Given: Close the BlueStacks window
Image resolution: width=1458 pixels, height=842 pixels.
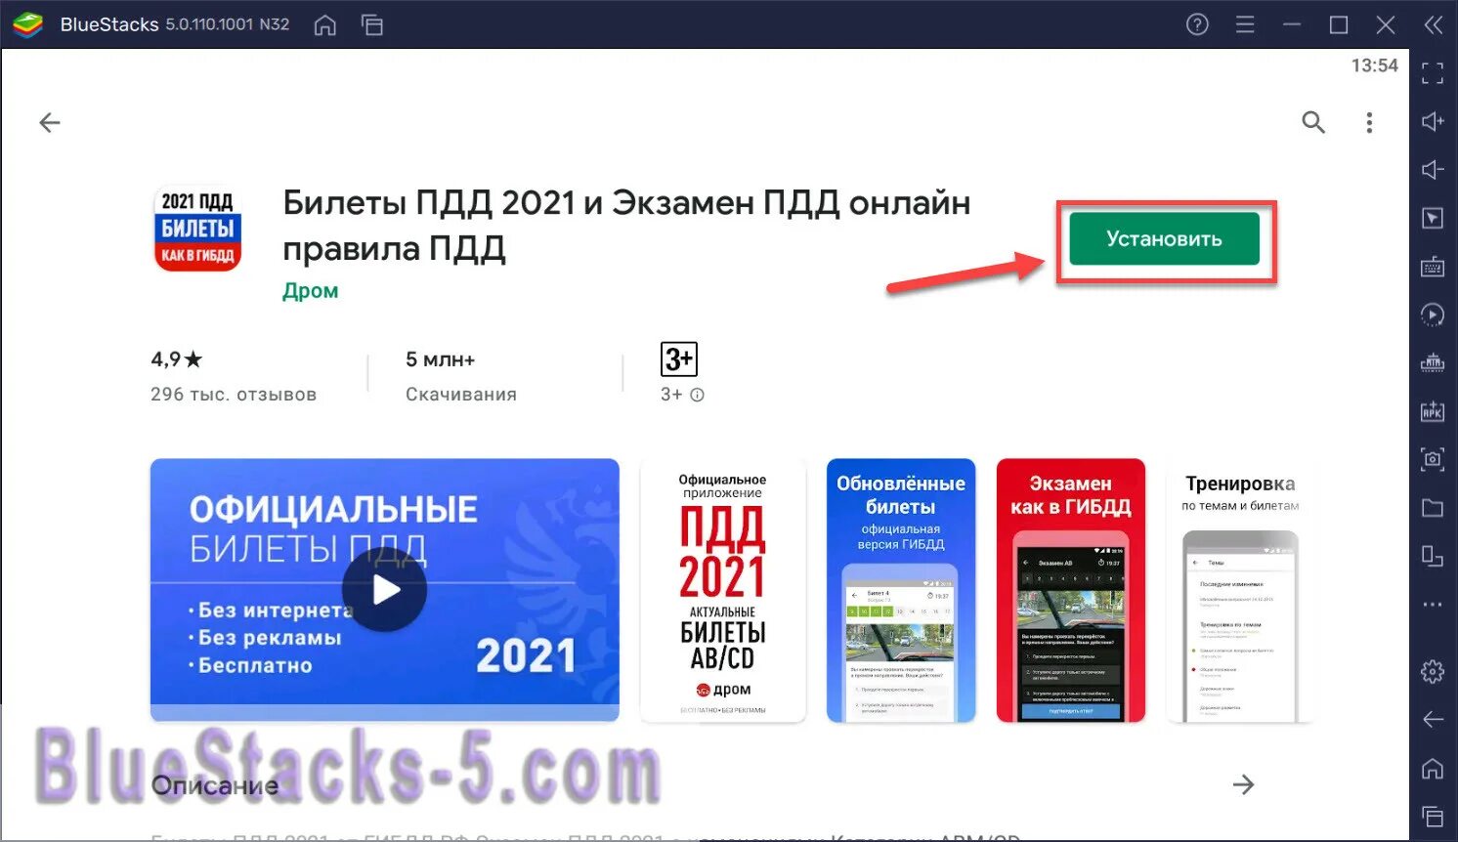Looking at the screenshot, I should (1386, 24).
